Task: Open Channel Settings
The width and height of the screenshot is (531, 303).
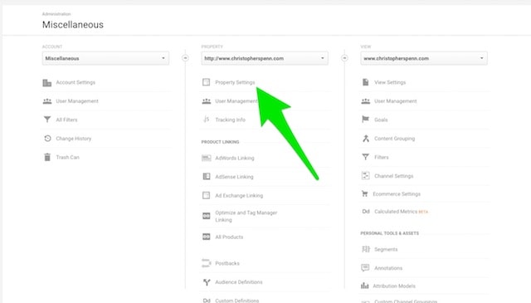Action: (x=393, y=176)
